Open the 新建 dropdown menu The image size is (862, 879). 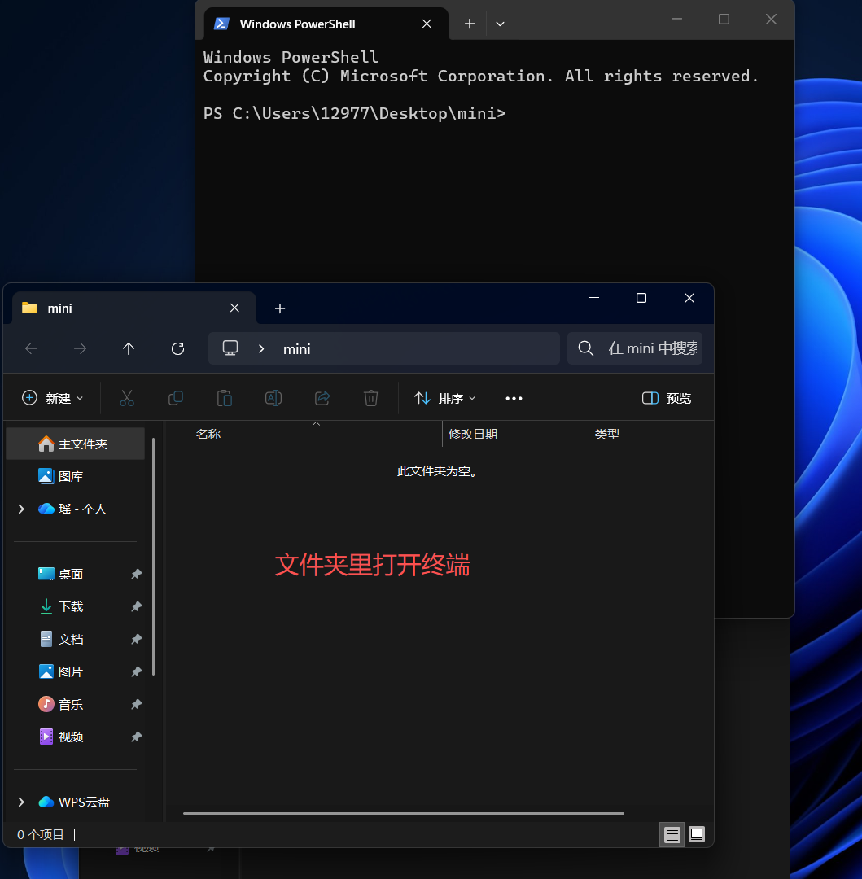(53, 398)
